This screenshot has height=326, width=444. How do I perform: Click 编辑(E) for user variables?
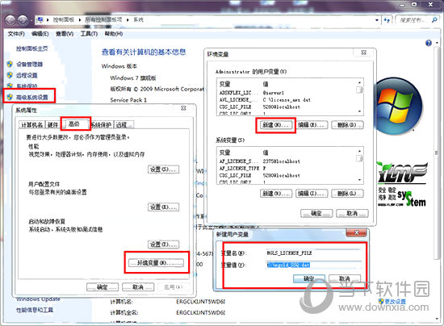[x=312, y=125]
